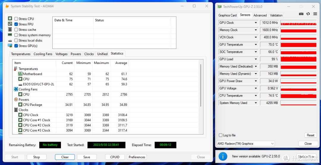321x165 pixels.
Task: Open the Advanced tab in GPU-Z
Action: tap(260, 15)
